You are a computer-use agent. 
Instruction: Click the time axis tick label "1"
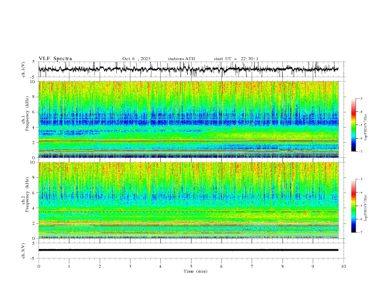tap(69, 266)
